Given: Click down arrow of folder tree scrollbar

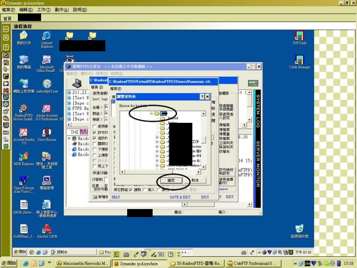Looking at the screenshot, I should (x=203, y=167).
